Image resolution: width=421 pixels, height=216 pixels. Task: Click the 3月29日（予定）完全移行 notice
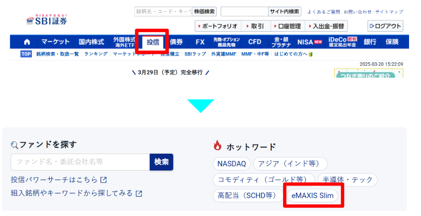(170, 72)
